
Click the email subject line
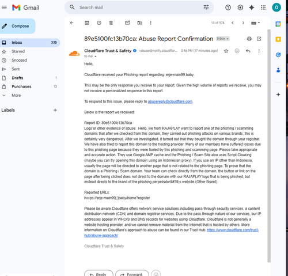[149, 39]
